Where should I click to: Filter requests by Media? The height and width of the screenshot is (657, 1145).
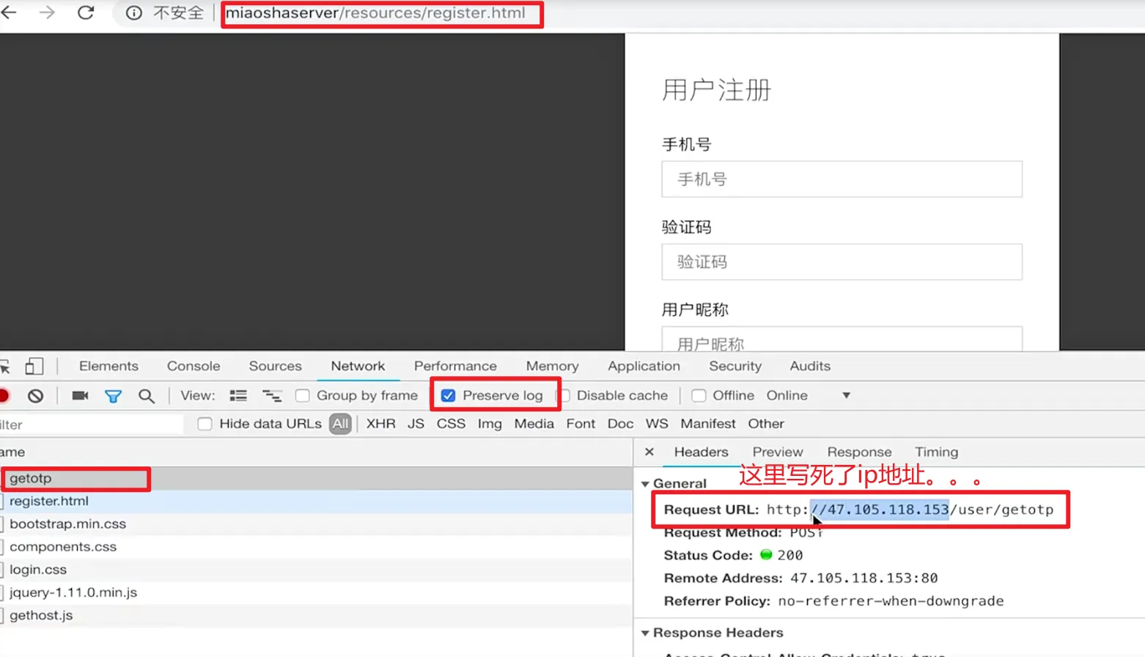coord(534,424)
